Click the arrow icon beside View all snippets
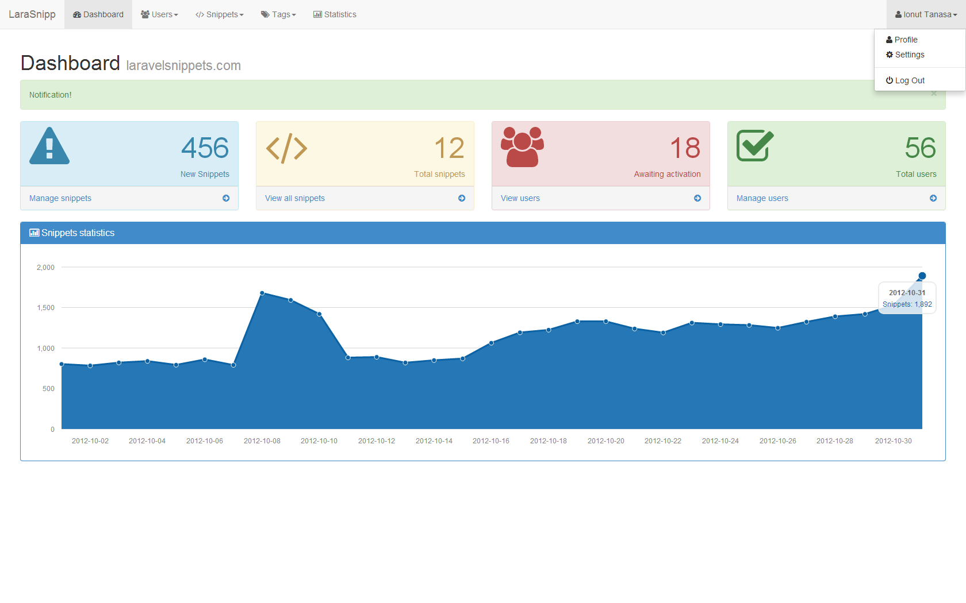The image size is (966, 603). [462, 198]
